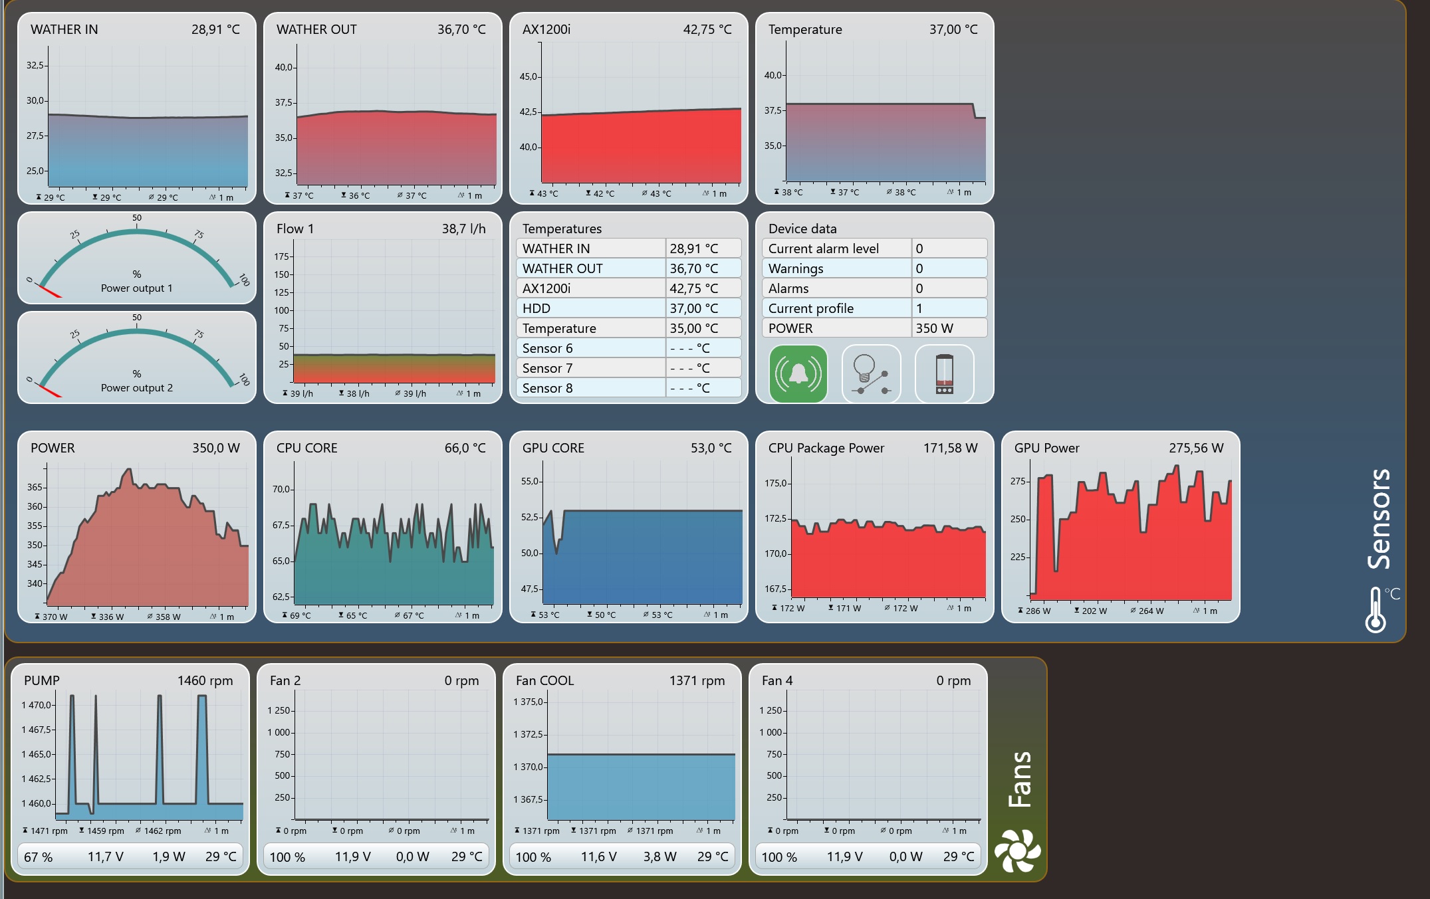Viewport: 1430px width, 899px height.
Task: Click the reservoir fill level icon
Action: (x=944, y=373)
